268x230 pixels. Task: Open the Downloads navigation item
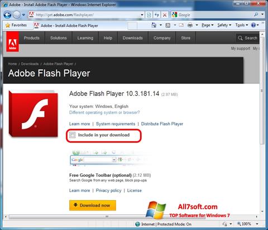tap(133, 38)
